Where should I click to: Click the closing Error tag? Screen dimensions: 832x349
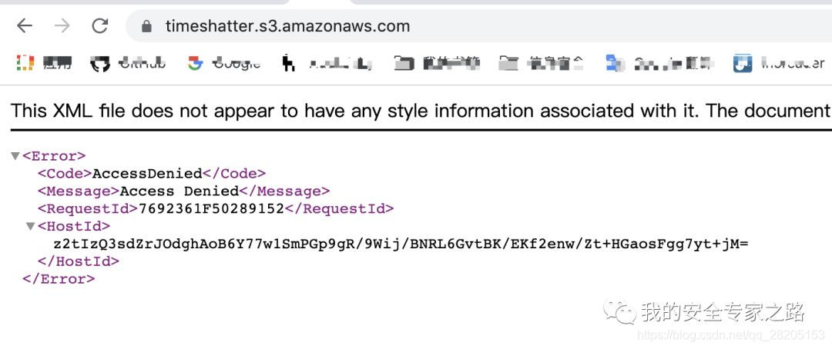point(59,279)
